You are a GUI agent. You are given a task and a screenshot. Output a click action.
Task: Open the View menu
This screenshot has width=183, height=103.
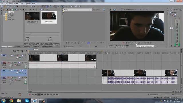point(11,4)
